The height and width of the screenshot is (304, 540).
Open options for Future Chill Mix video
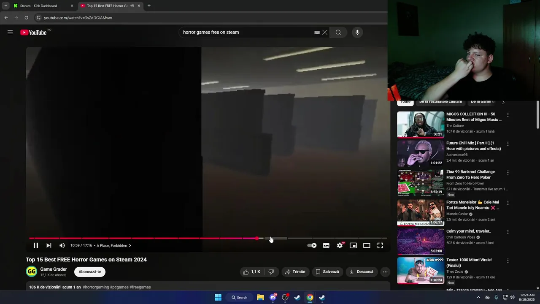coord(508,144)
